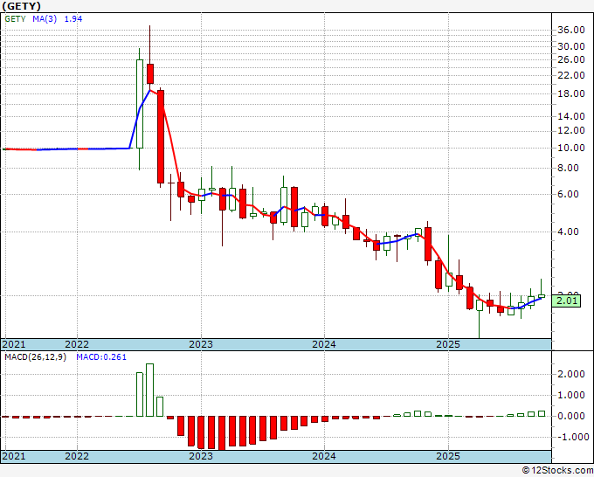Click the MA(3) legend label
This screenshot has width=594, height=477.
pyautogui.click(x=45, y=19)
